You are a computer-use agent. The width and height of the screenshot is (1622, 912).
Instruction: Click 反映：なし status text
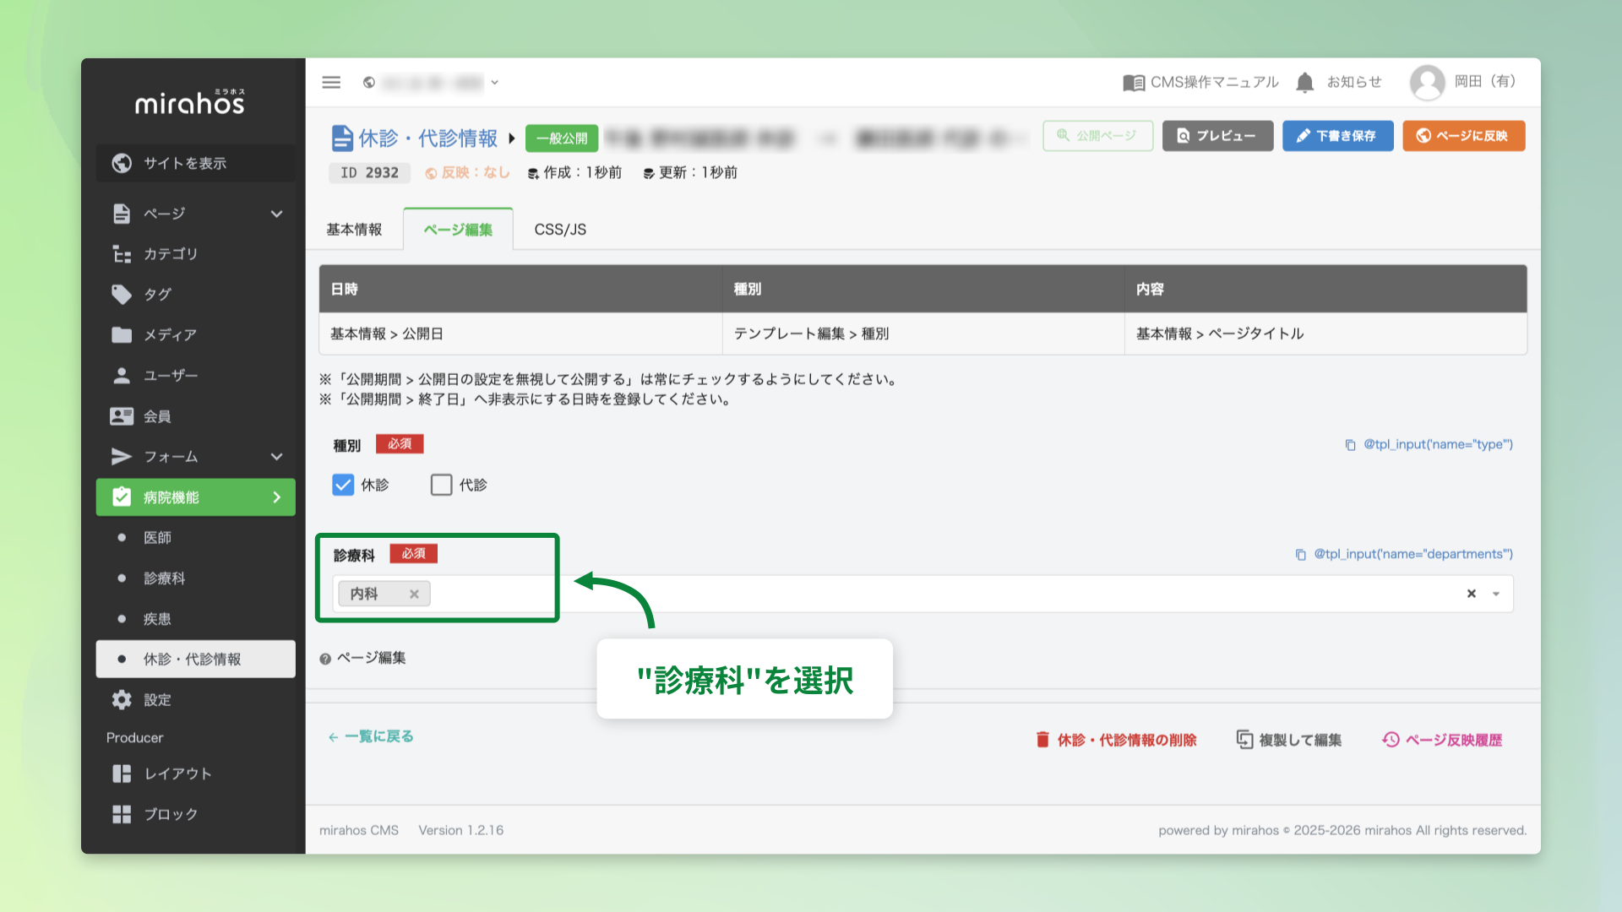468,173
